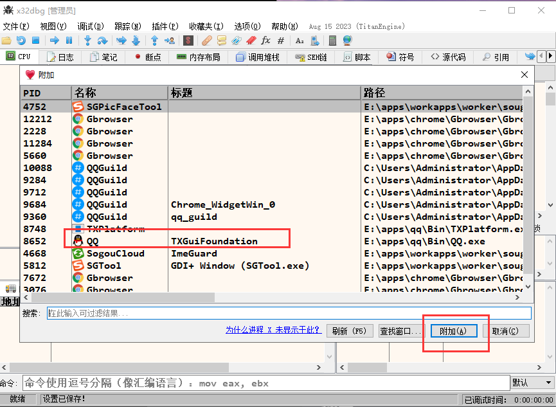
Task: Switch to the 符号 tab
Action: pos(400,57)
